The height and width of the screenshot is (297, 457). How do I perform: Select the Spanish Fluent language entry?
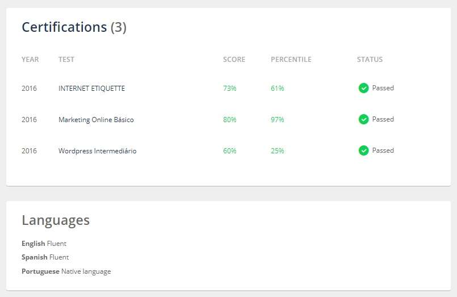click(x=45, y=257)
